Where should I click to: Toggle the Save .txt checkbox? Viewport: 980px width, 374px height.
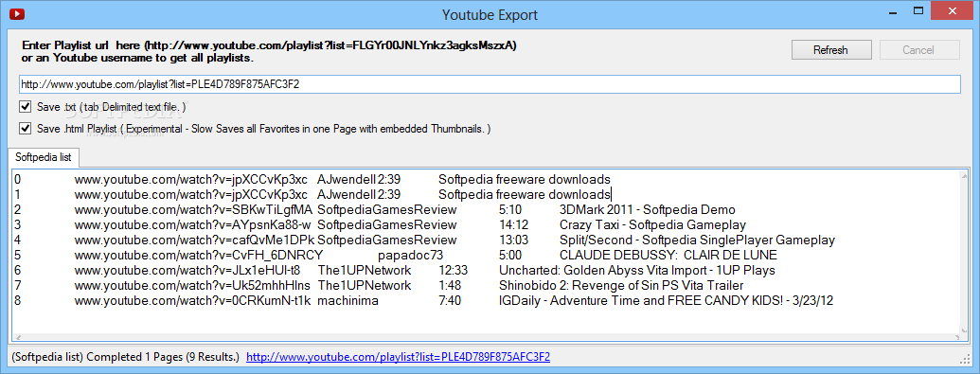click(x=25, y=107)
